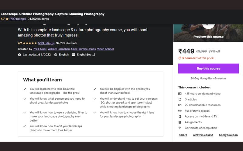Open Video School instructor link
Viewport: 243px width, 151px height.
(105, 49)
